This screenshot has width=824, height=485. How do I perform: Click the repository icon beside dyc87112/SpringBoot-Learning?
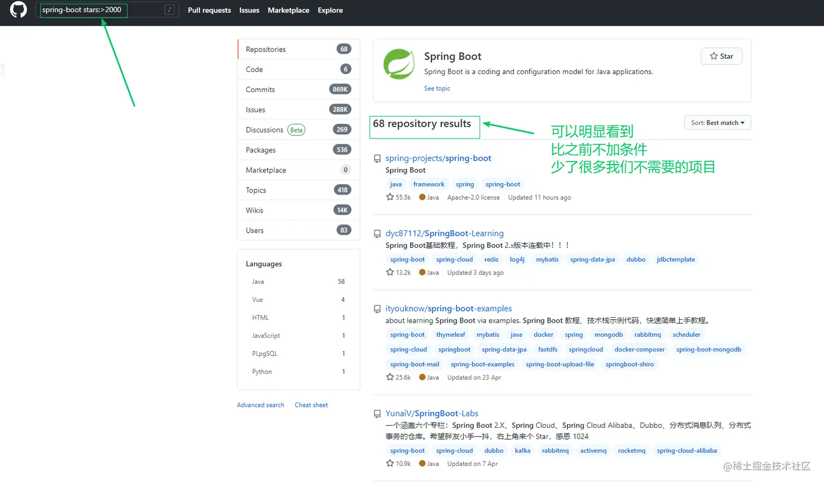[x=377, y=234]
